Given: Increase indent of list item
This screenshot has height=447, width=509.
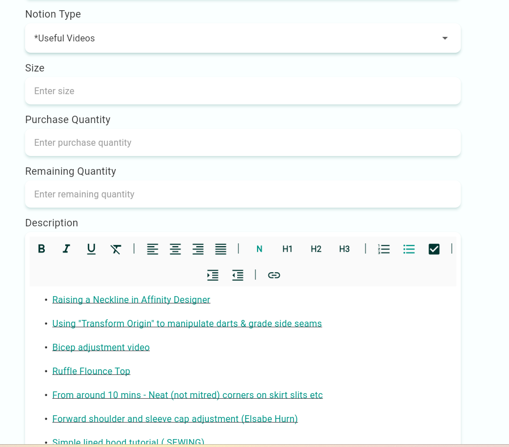Looking at the screenshot, I should coord(213,275).
